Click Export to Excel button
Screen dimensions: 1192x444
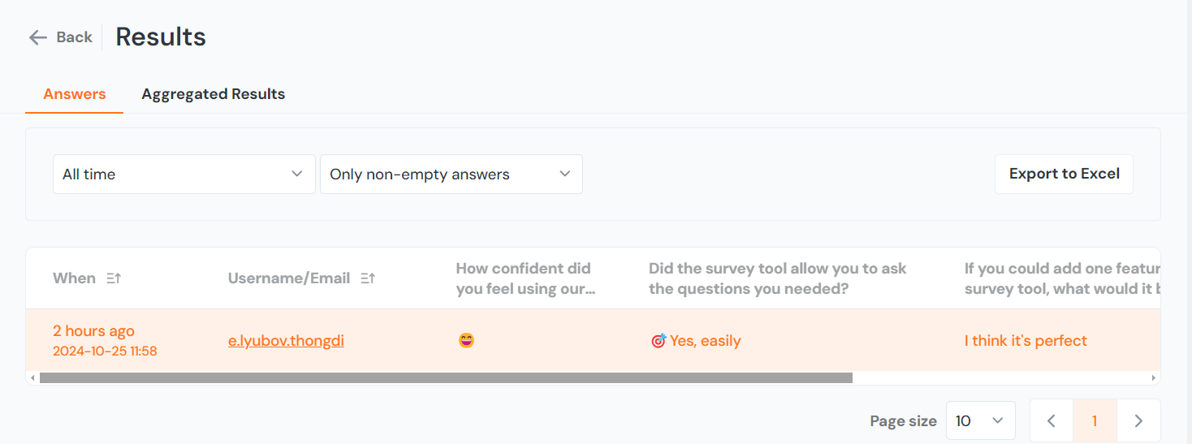(x=1064, y=175)
